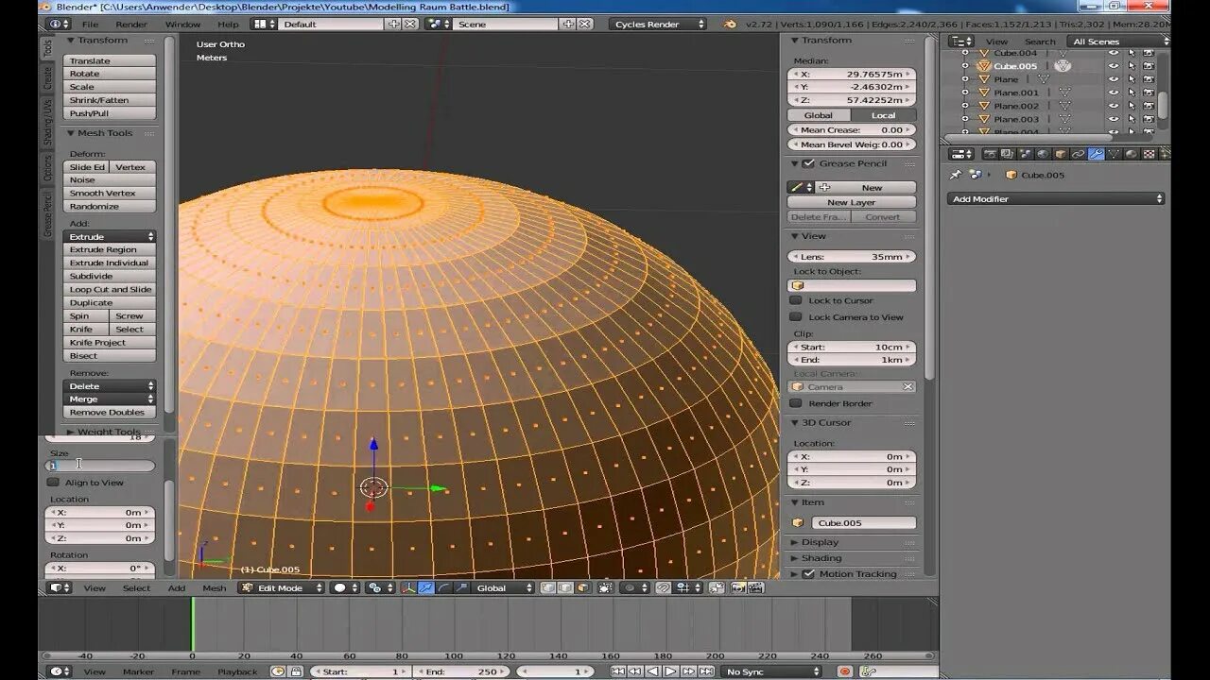The height and width of the screenshot is (680, 1210).
Task: Switch to the Create tool shelf tab
Action: (46, 78)
